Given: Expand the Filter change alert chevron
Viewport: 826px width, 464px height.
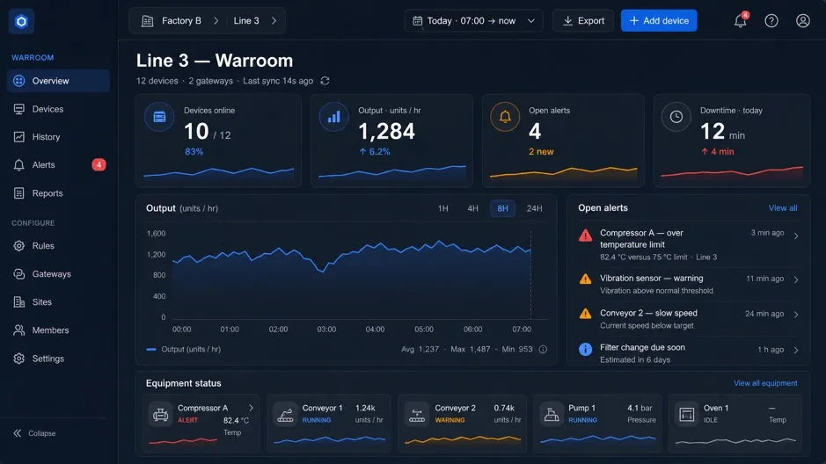Looking at the screenshot, I should pyautogui.click(x=796, y=350).
